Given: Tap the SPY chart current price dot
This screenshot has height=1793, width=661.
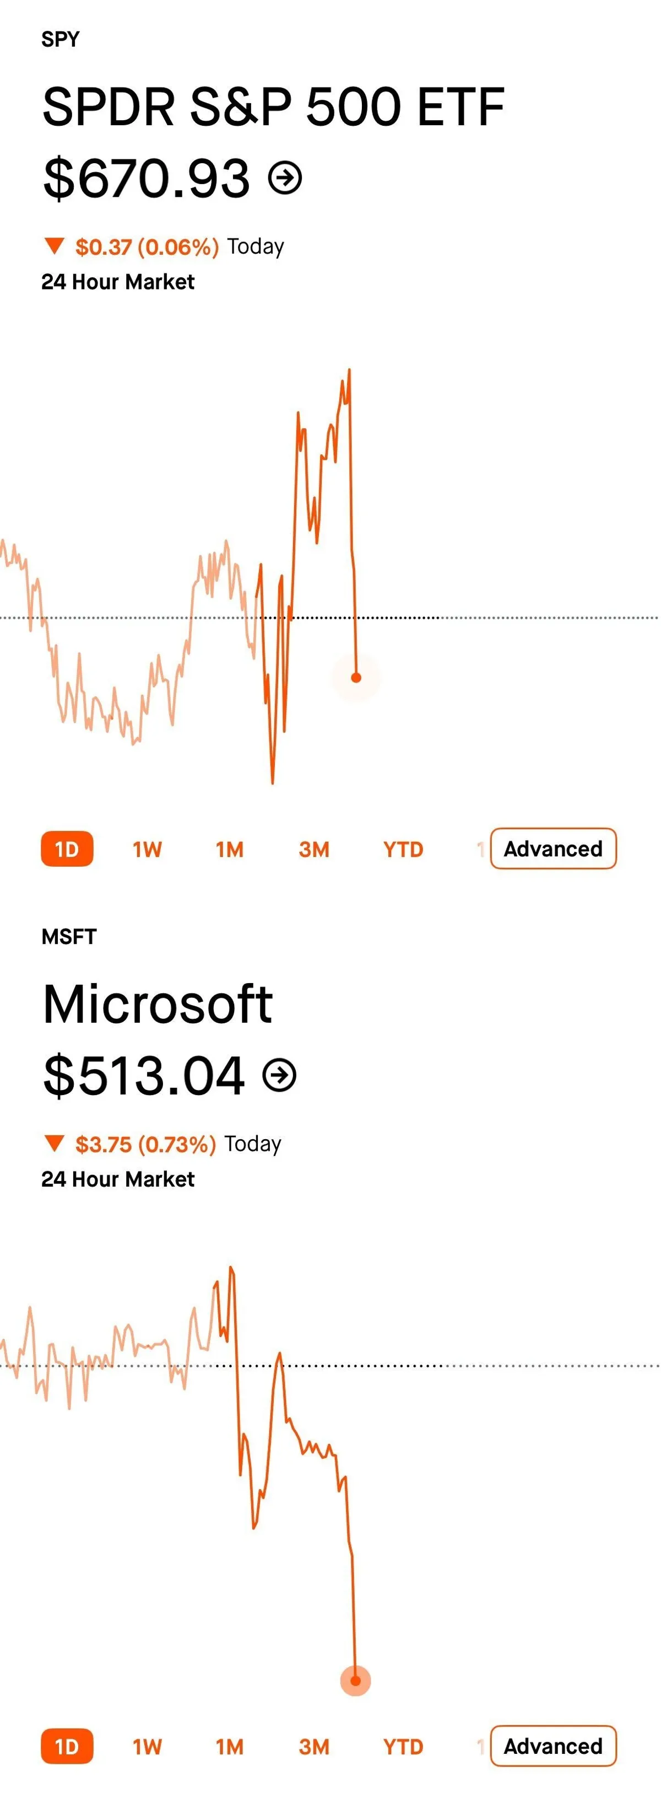Looking at the screenshot, I should coord(356,677).
